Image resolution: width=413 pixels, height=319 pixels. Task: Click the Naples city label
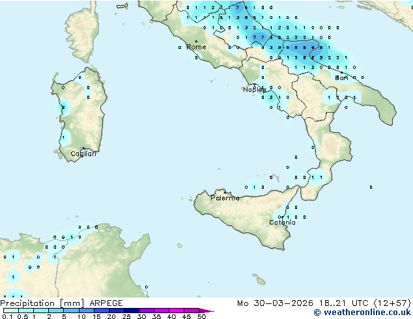(255, 90)
